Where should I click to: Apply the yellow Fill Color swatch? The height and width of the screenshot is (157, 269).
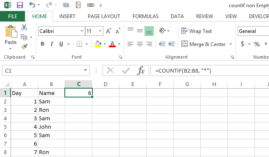point(98,44)
